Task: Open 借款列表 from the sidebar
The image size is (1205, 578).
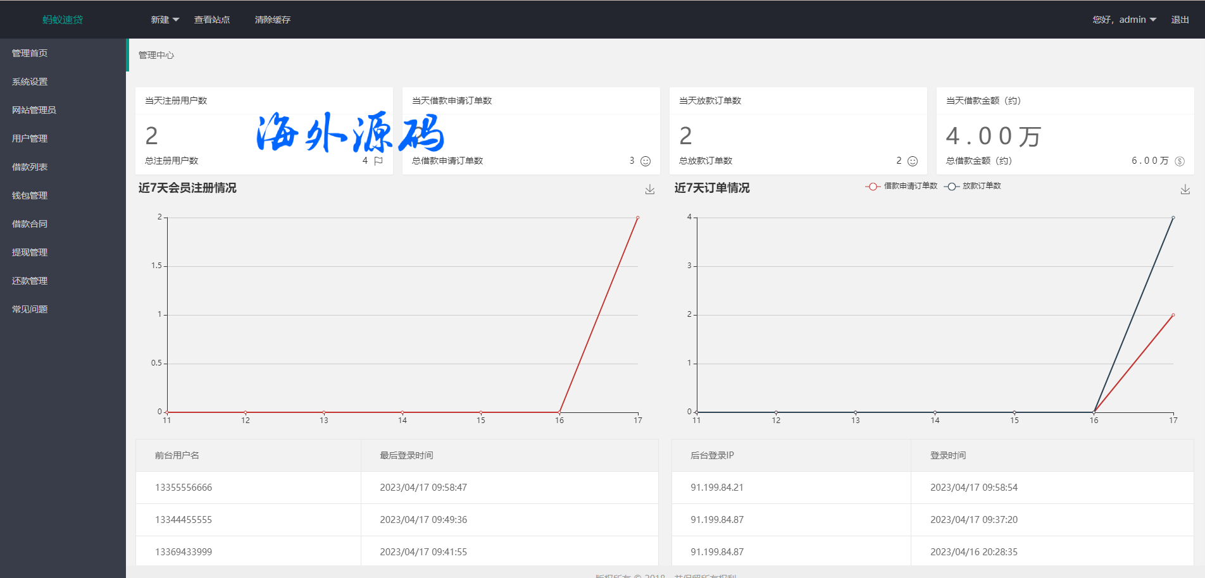Action: (x=30, y=167)
